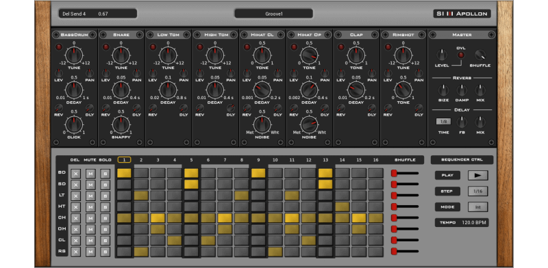Mute the CH track
The height and width of the screenshot is (268, 548).
click(90, 218)
